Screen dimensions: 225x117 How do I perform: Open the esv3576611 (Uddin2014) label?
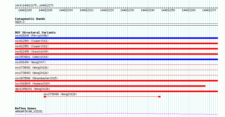click(x=32, y=57)
